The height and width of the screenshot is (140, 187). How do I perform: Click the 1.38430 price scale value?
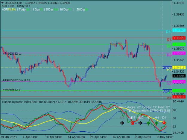pyautogui.click(x=179, y=14)
